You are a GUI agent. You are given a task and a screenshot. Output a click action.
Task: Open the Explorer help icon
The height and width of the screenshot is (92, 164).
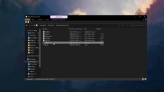[146, 19]
